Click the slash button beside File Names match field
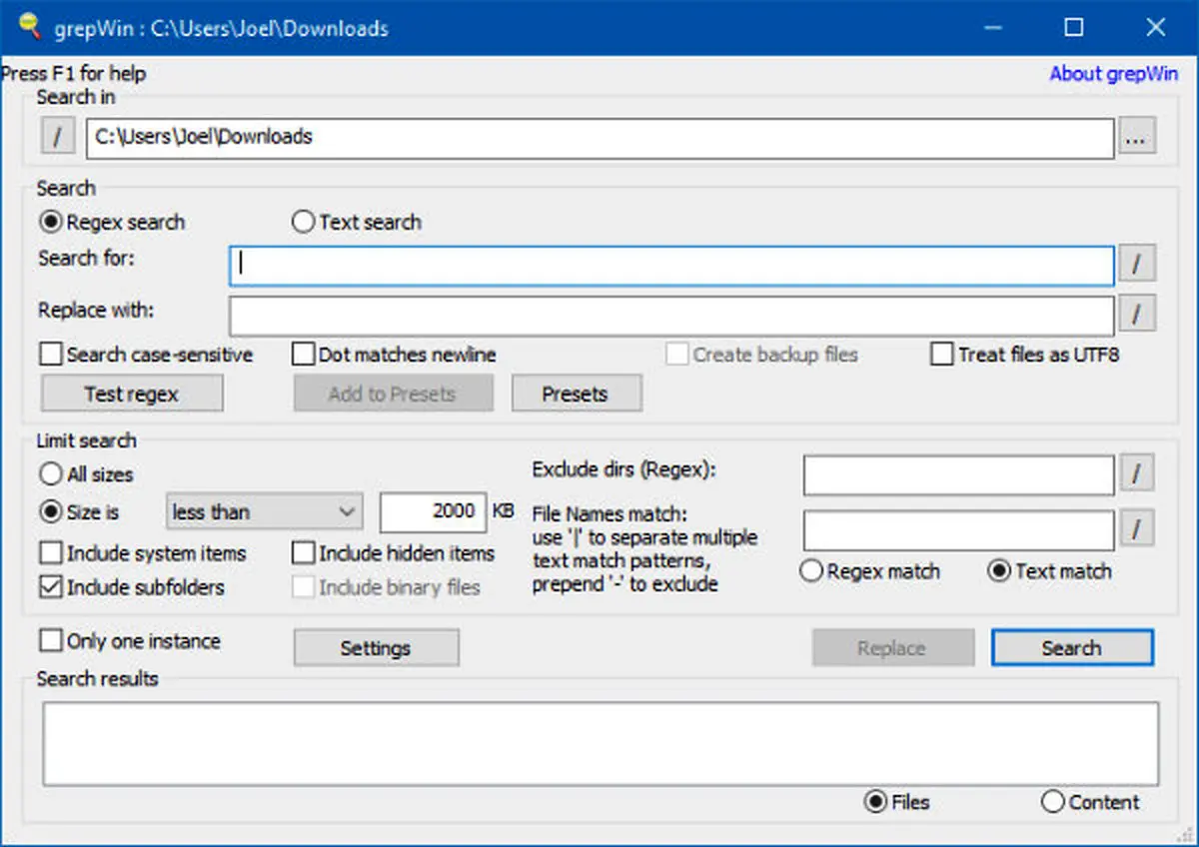1199x847 pixels. 1136,528
